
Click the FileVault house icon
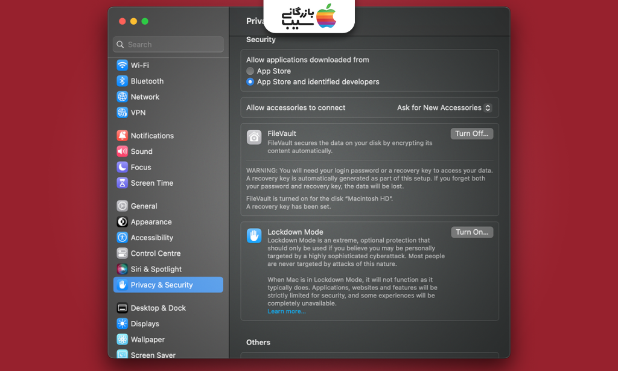254,138
